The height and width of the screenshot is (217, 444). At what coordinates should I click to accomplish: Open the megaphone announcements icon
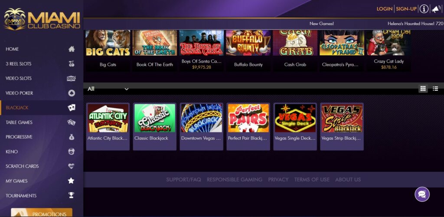tap(435, 9)
